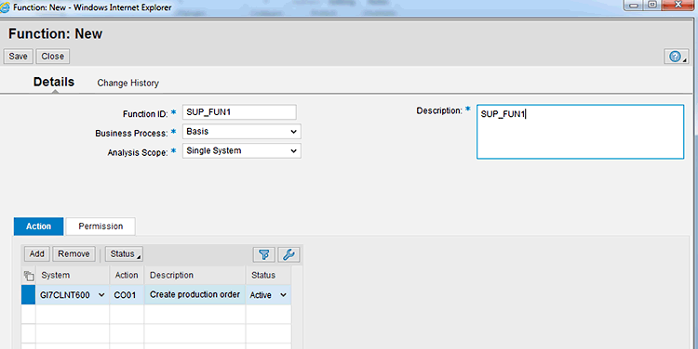The image size is (698, 349).
Task: Click select-all icon in table header
Action: 29,276
